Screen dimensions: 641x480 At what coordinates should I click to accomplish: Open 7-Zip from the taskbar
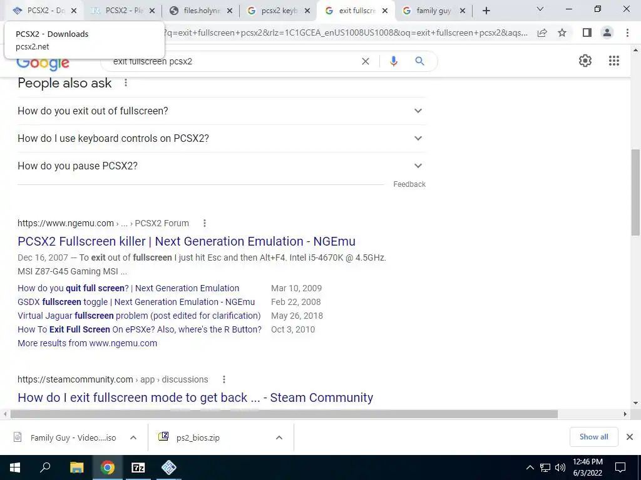138,467
